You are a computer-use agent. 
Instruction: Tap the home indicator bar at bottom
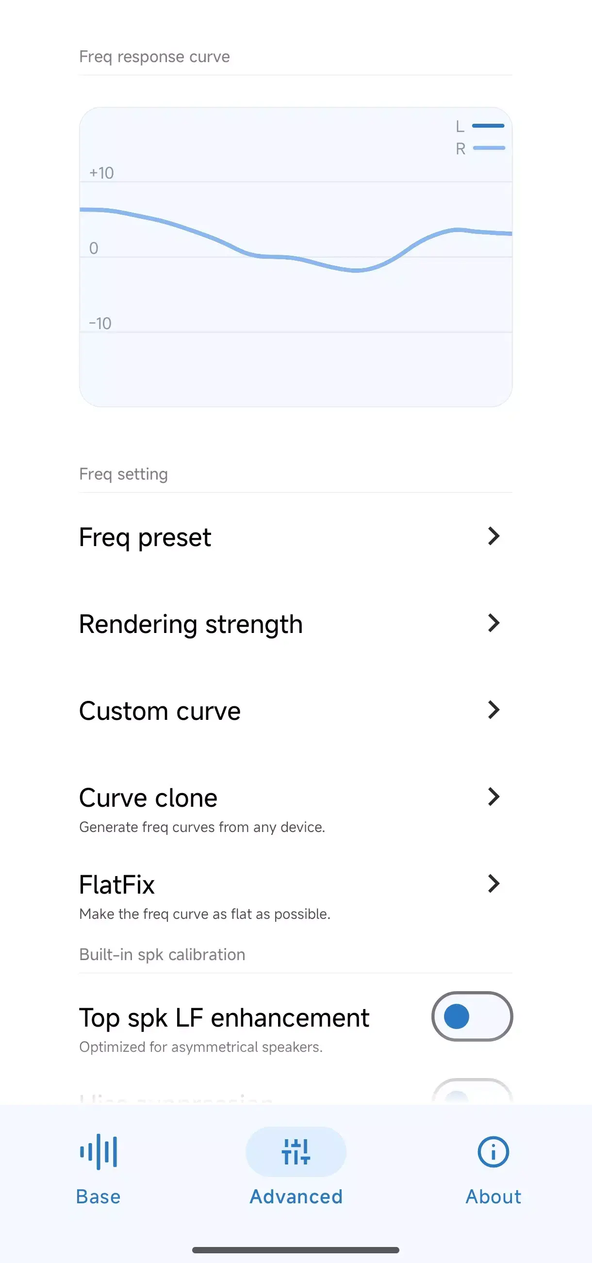coord(296,1249)
